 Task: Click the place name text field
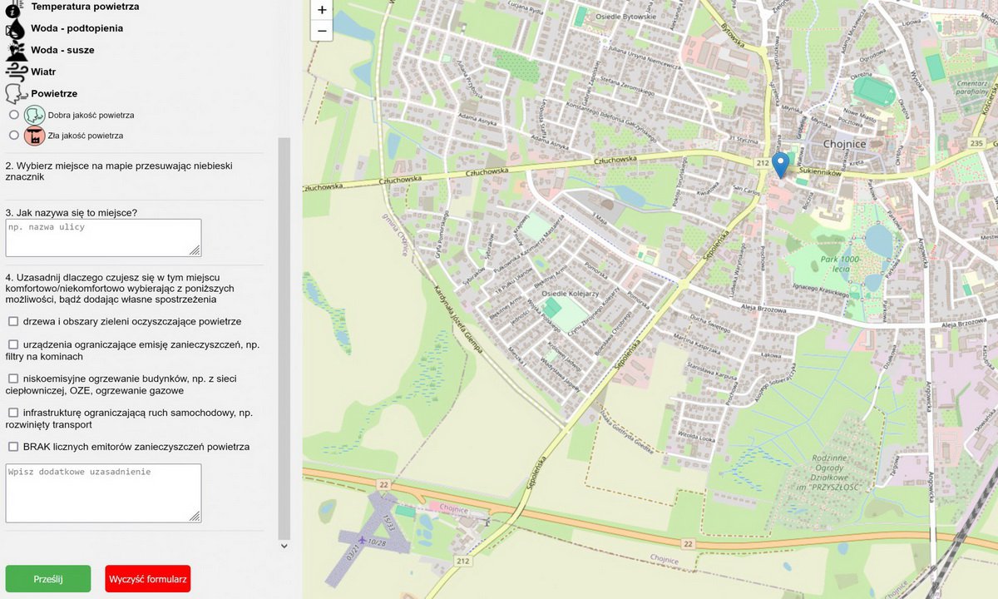coord(103,238)
